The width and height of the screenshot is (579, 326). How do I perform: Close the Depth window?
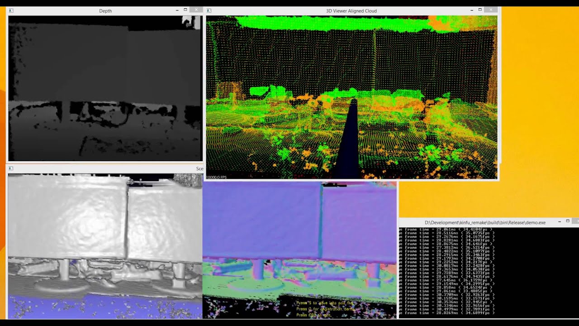tap(196, 10)
